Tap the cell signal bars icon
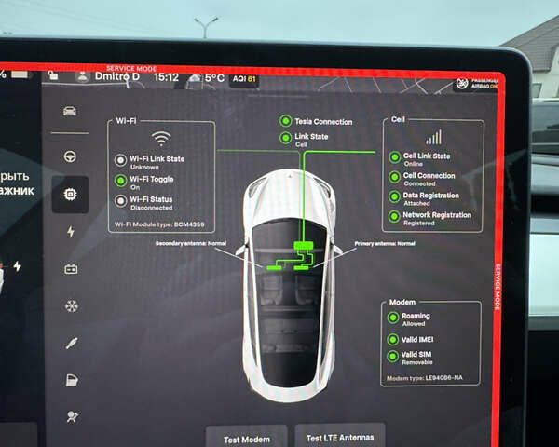The image size is (559, 447). coord(433,137)
